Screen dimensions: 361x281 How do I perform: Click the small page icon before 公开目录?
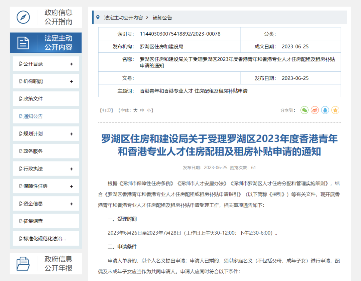click(x=20, y=64)
